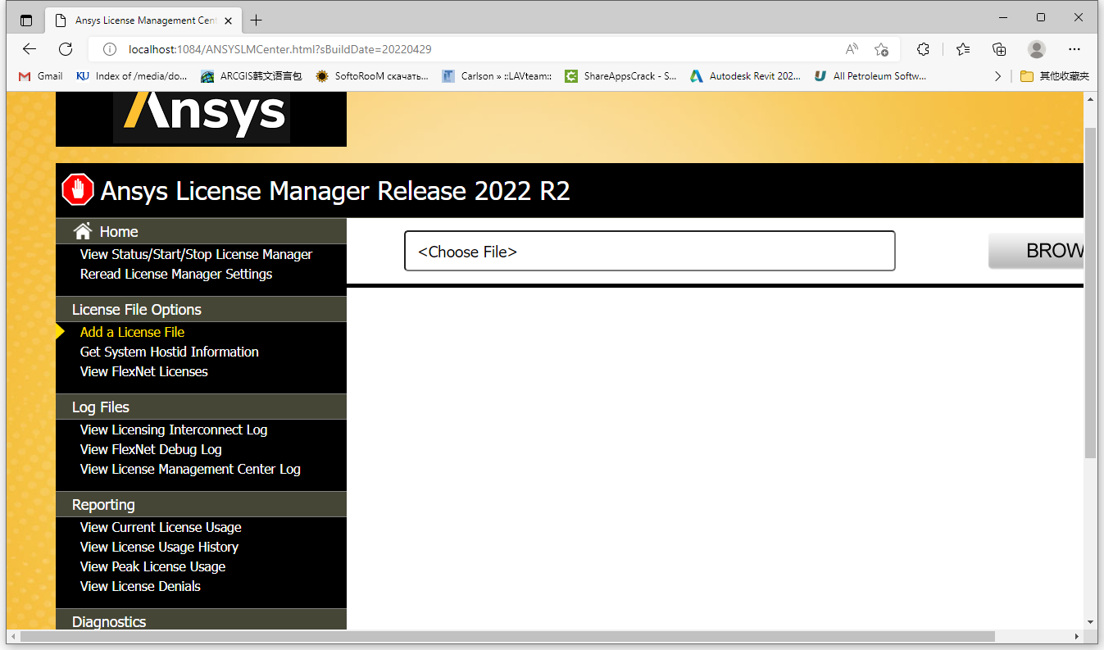The image size is (1104, 650).
Task: Click the scroll right arrow of horizontal scrollbar
Action: (x=1077, y=636)
